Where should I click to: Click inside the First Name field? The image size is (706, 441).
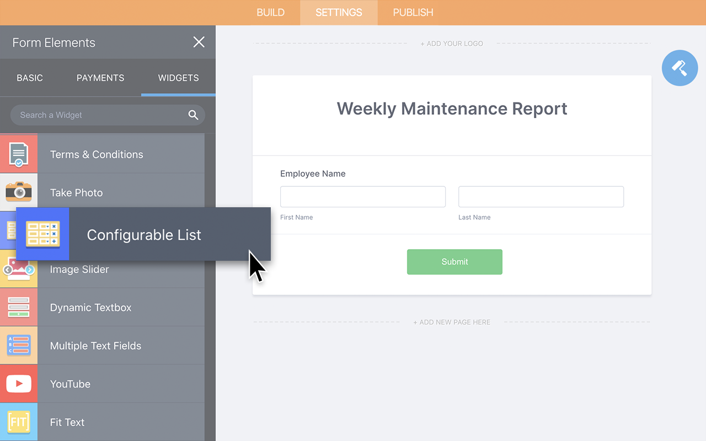pyautogui.click(x=362, y=196)
